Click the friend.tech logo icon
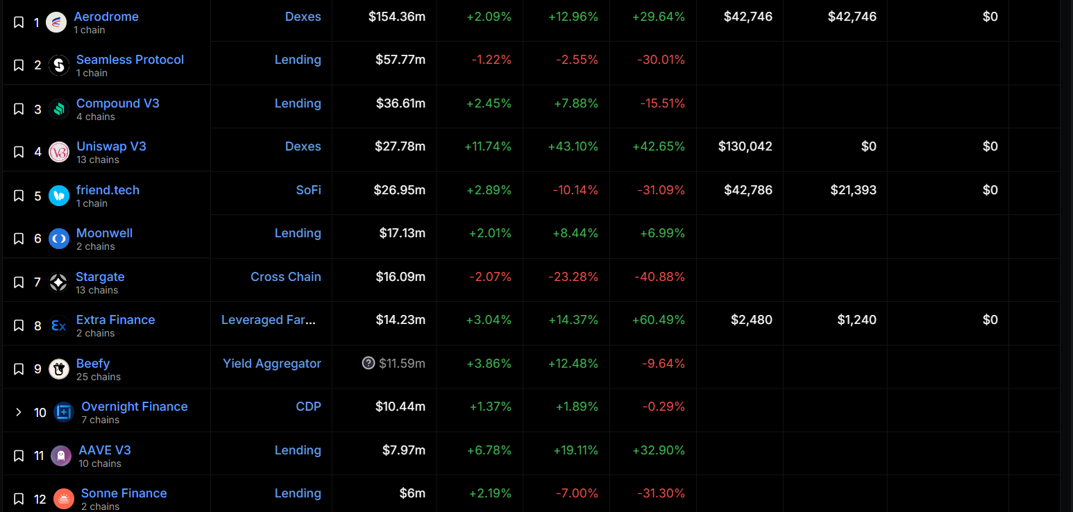 tap(59, 196)
